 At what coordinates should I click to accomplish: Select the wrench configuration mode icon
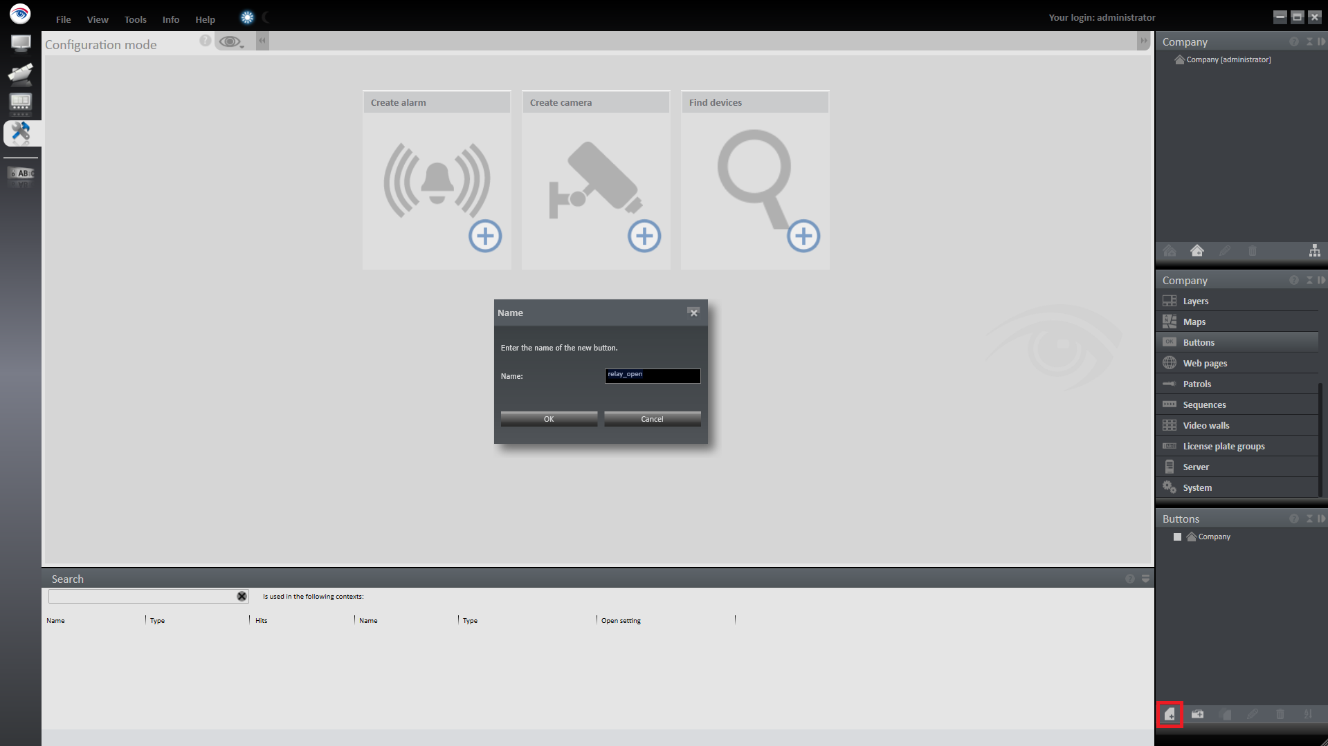[21, 133]
